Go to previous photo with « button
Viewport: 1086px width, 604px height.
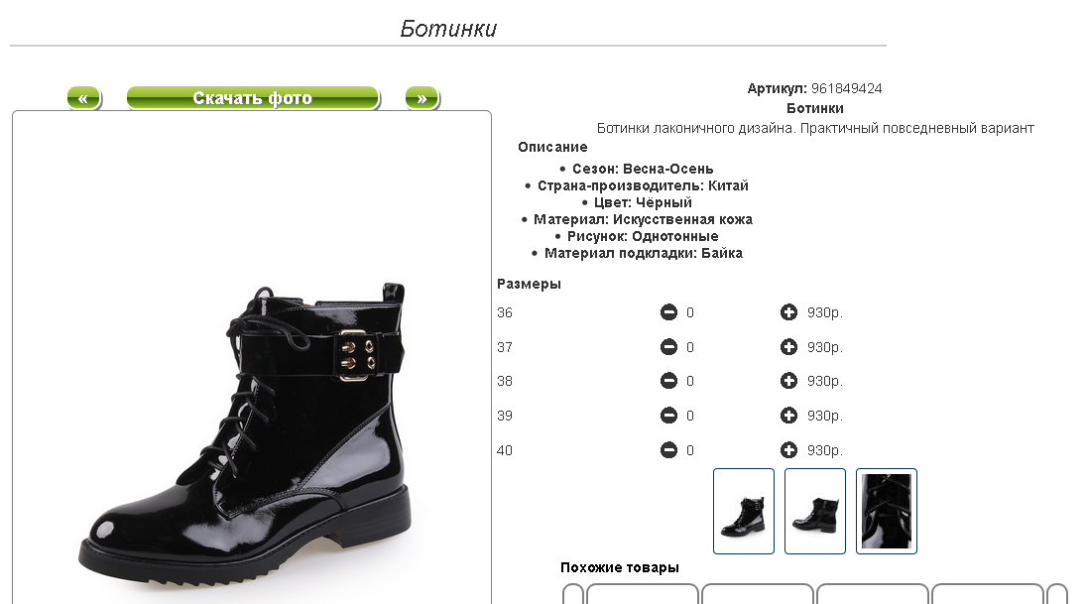[83, 98]
